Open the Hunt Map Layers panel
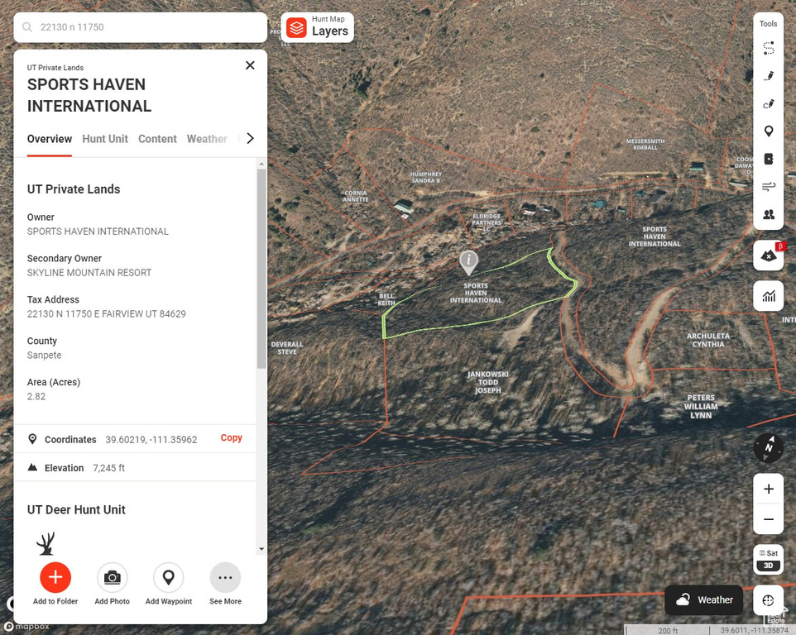796x635 pixels. click(x=318, y=27)
